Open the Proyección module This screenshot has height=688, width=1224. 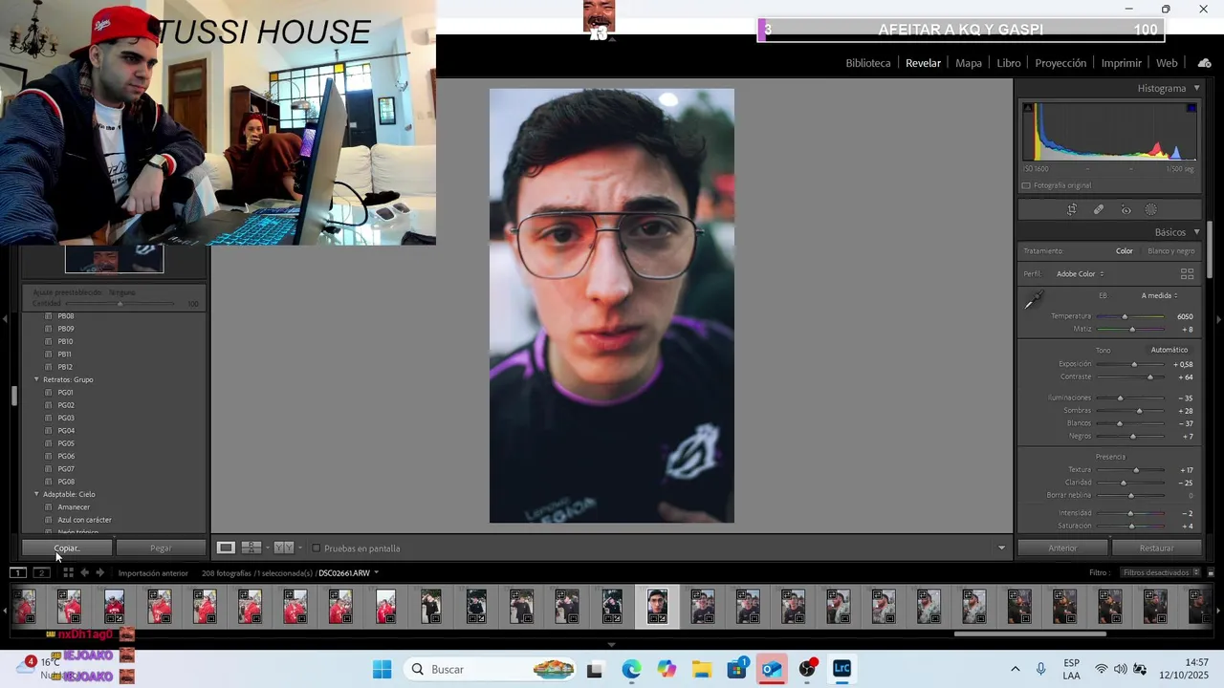coord(1060,63)
